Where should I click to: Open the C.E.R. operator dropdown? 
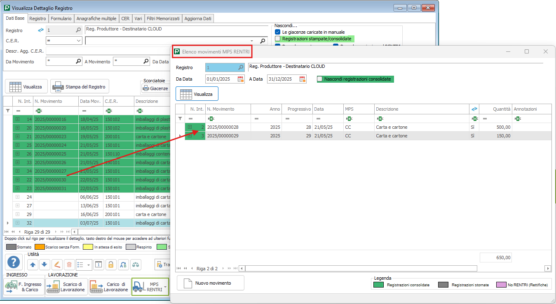79,41
